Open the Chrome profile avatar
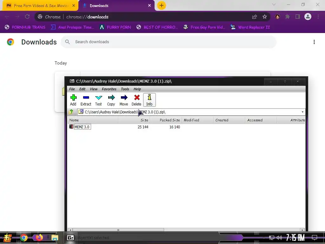325x244 pixels. tap(308, 17)
